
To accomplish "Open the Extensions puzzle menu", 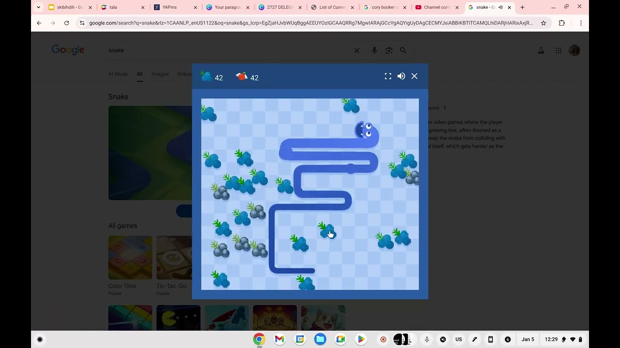I will [562, 23].
